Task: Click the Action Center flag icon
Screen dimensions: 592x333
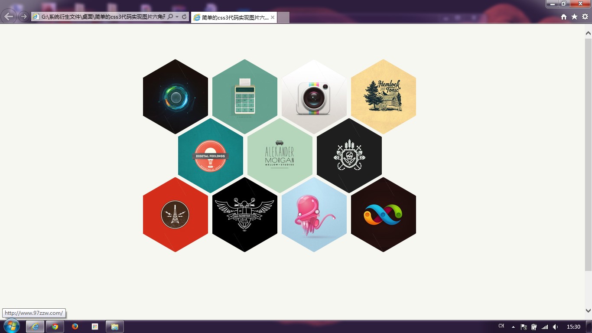Action: [524, 327]
